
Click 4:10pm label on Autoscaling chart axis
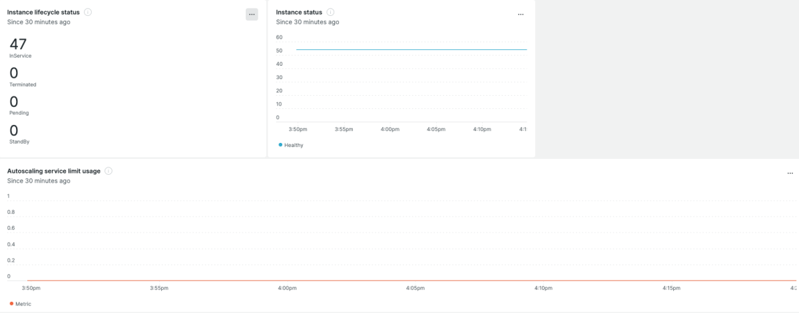(543, 288)
